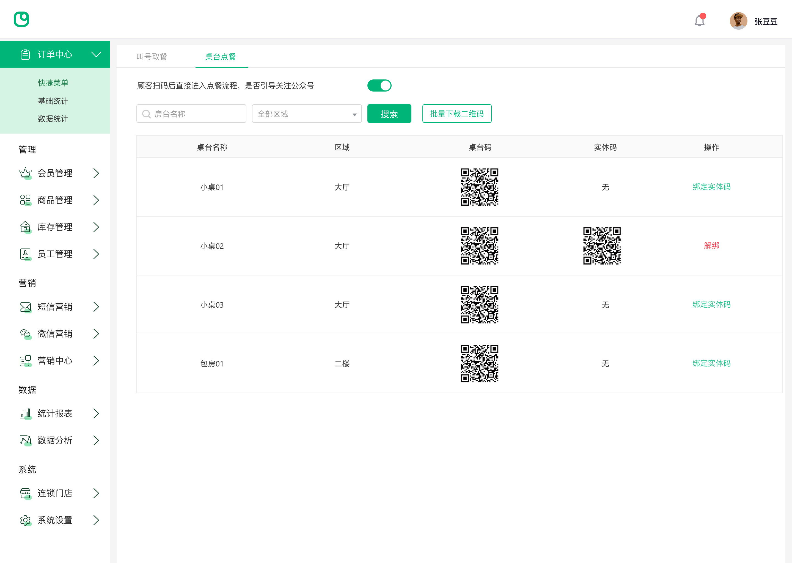Unbind 小桌02 via the 解绑 link
Screen dimensions: 792x563
(x=711, y=246)
